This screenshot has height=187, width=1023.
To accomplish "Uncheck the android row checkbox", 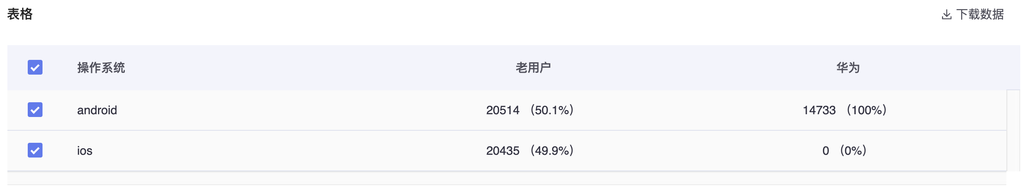I will (x=35, y=110).
